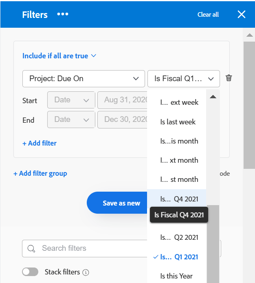This screenshot has width=255, height=283.
Task: Close the Filters panel
Action: pos(242,14)
